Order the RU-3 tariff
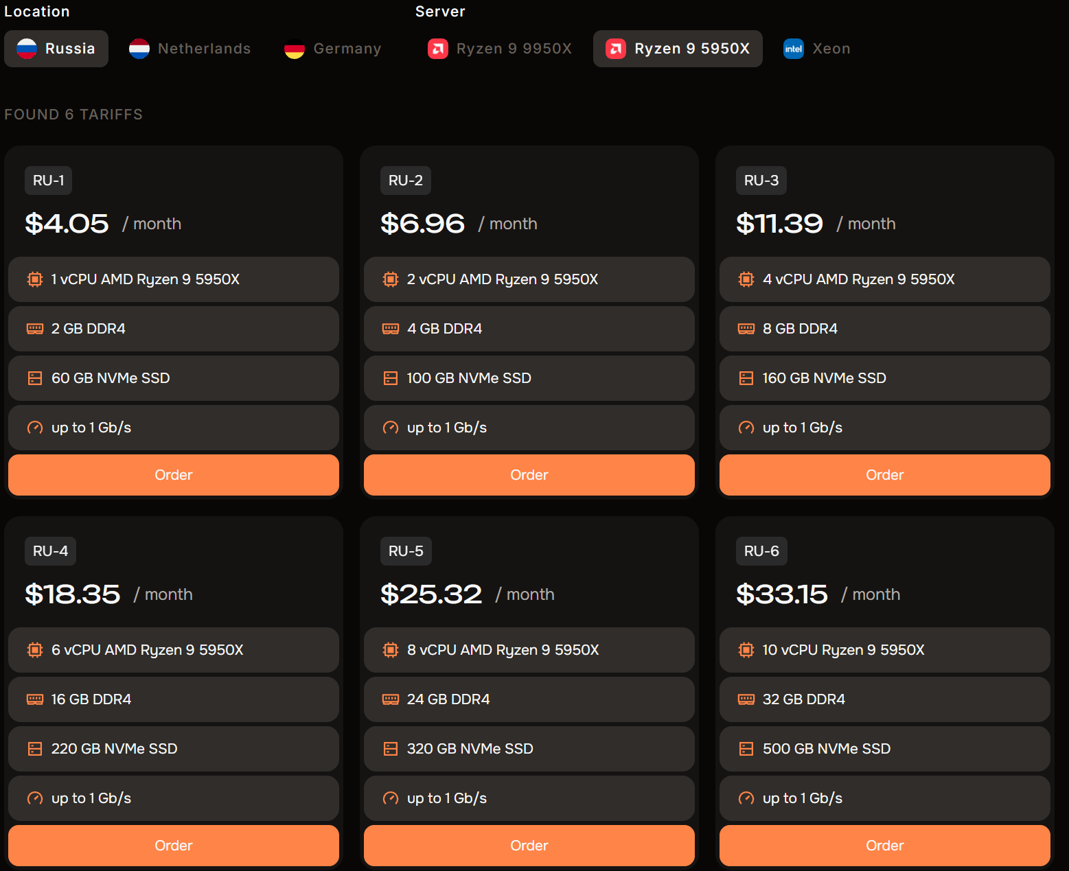 click(885, 475)
